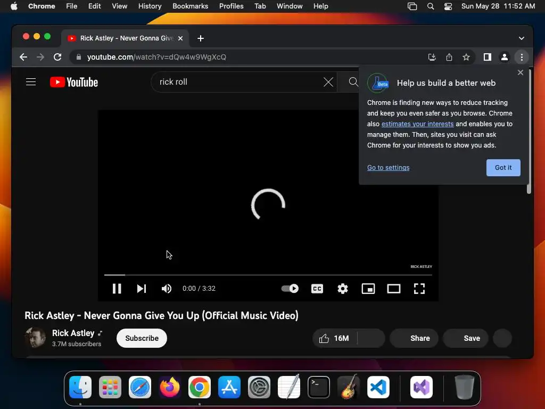Image resolution: width=545 pixels, height=409 pixels.
Task: Skip to next video
Action: tap(142, 289)
